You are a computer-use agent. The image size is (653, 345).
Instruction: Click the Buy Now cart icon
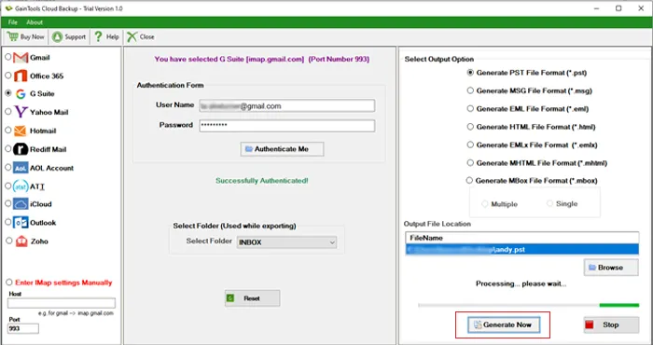(12, 36)
